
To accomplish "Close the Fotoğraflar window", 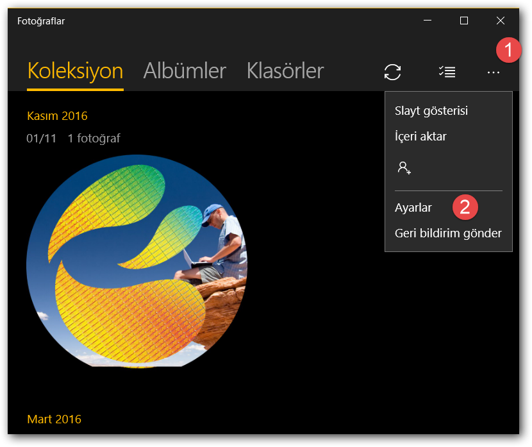I will pyautogui.click(x=501, y=21).
